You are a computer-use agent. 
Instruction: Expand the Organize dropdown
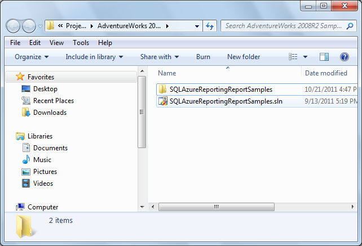tap(32, 57)
